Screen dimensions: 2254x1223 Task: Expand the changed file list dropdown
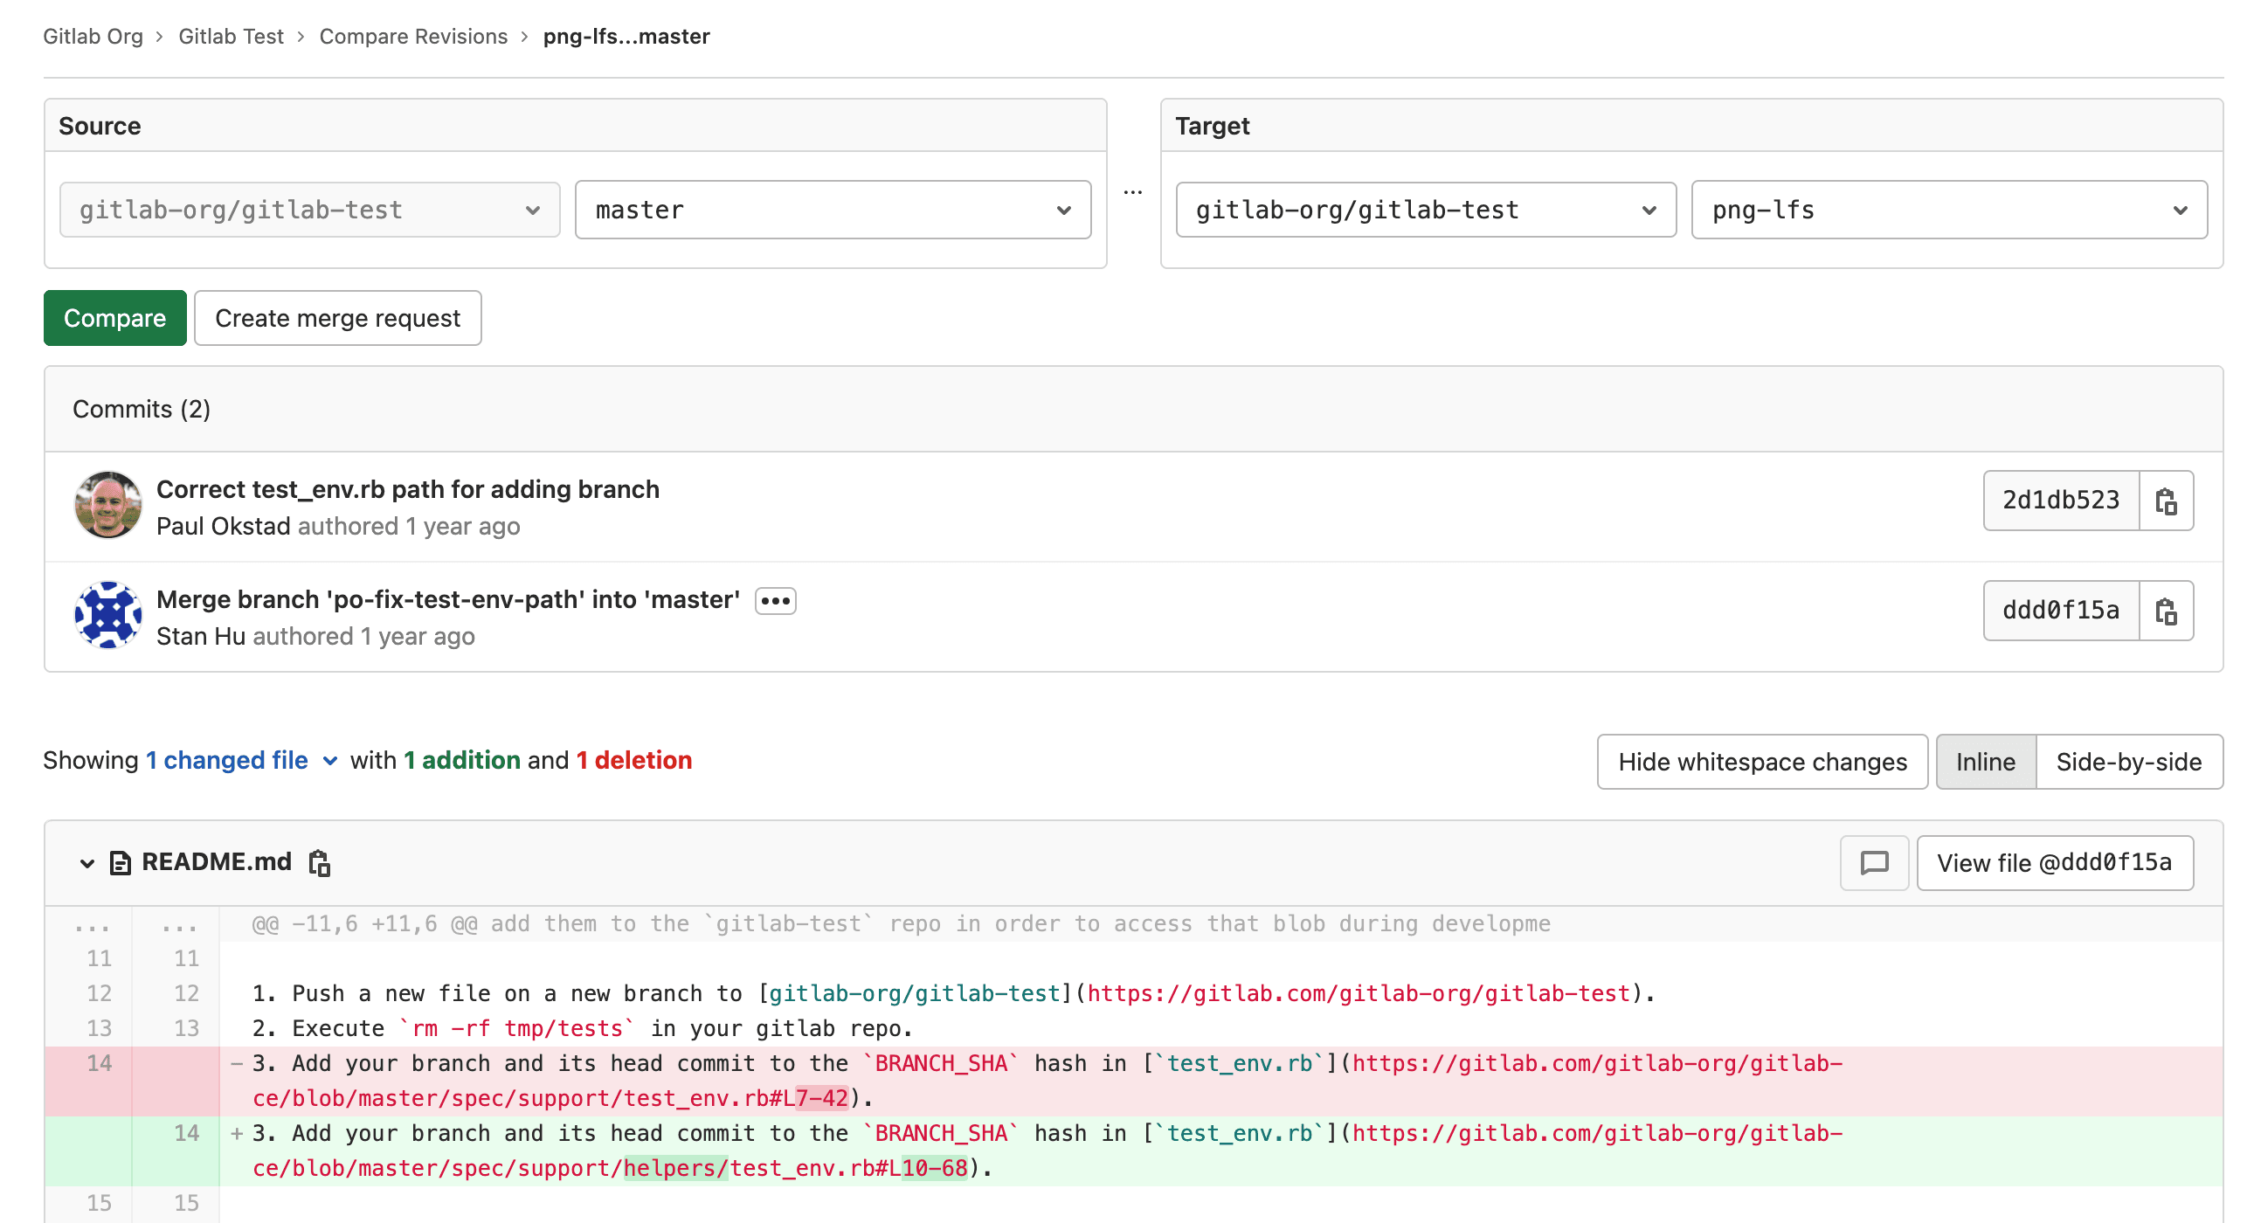330,761
